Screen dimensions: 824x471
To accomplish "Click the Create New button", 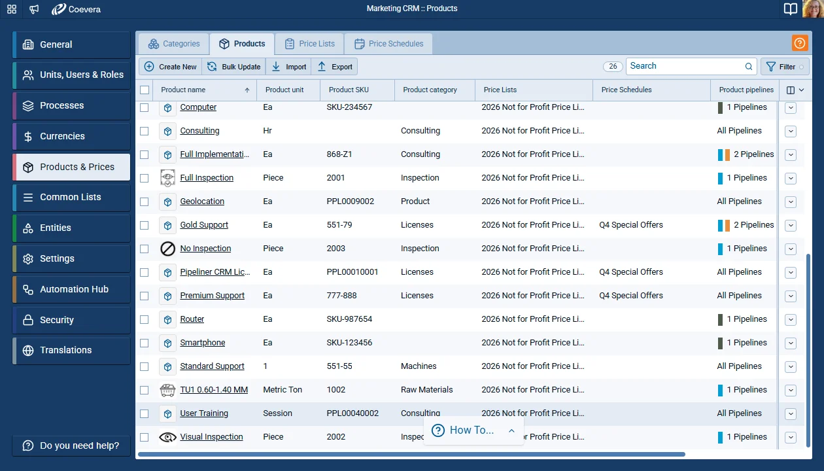I will pos(170,67).
